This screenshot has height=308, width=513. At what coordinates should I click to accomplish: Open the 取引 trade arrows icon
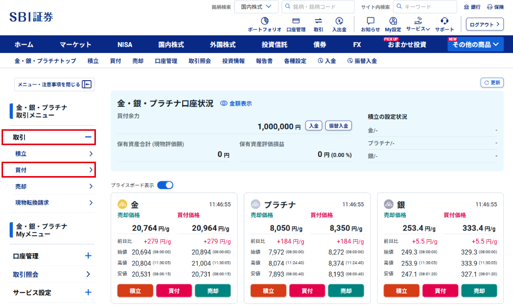(318, 21)
